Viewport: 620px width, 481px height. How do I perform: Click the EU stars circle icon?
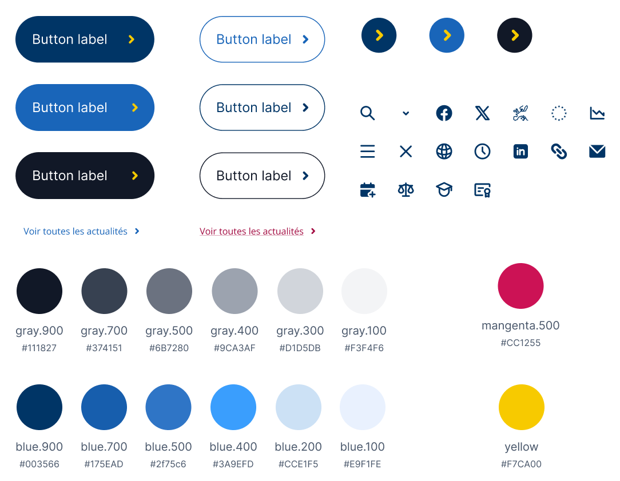[x=559, y=113]
